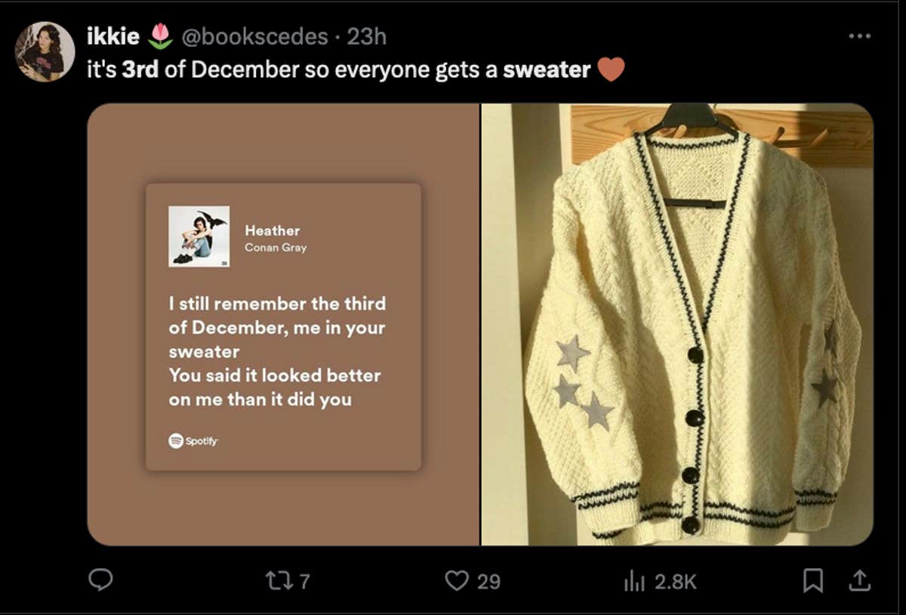Reply to the tweet using the speech bubble icon

[x=100, y=580]
